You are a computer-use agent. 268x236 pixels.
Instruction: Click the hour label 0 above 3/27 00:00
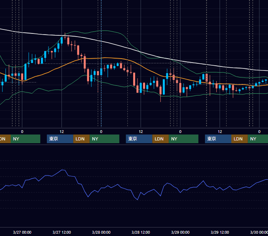22,132
